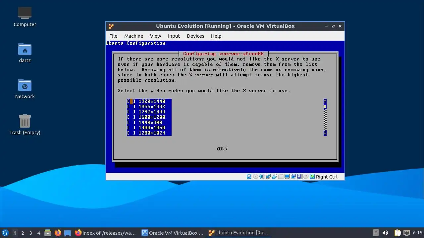The image size is (424, 238).
Task: Click the mouse integration indicator icon
Action: tap(306, 177)
